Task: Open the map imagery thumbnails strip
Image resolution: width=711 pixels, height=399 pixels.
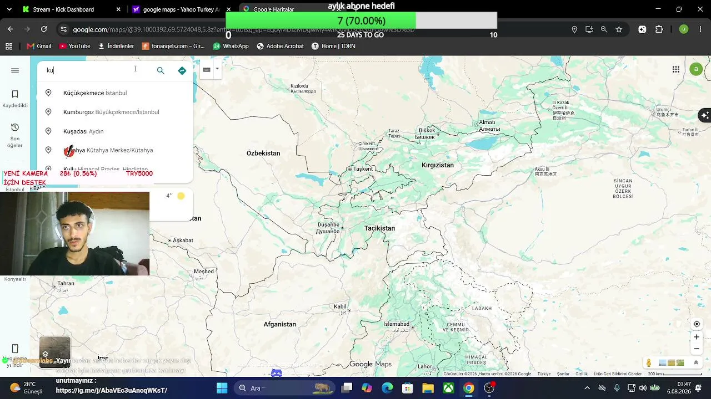Action: point(671,363)
